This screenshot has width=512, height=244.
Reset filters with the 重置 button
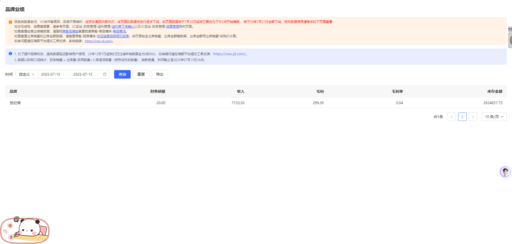141,74
